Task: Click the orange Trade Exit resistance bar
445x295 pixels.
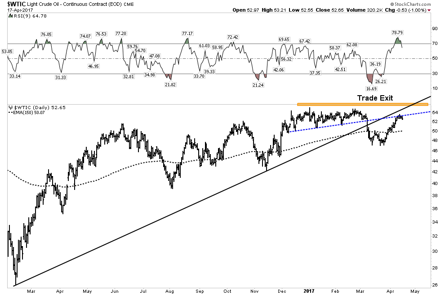Action: point(362,104)
